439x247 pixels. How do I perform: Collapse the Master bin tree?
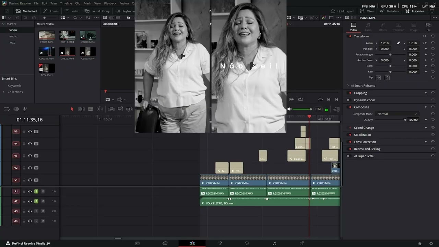pyautogui.click(x=3, y=24)
